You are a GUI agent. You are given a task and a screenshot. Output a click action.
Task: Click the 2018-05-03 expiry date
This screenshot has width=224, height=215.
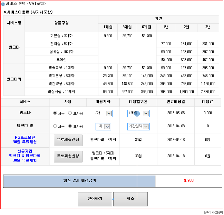[176, 113]
